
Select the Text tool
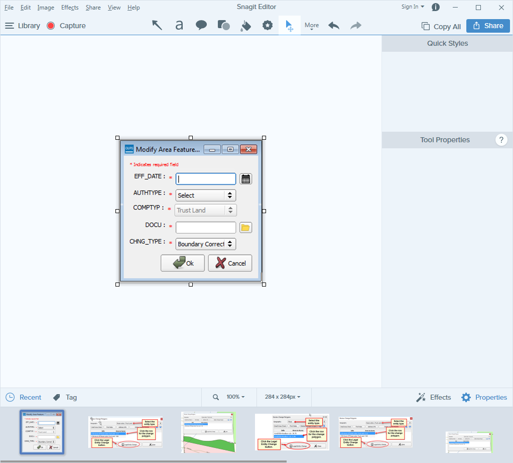pyautogui.click(x=179, y=25)
